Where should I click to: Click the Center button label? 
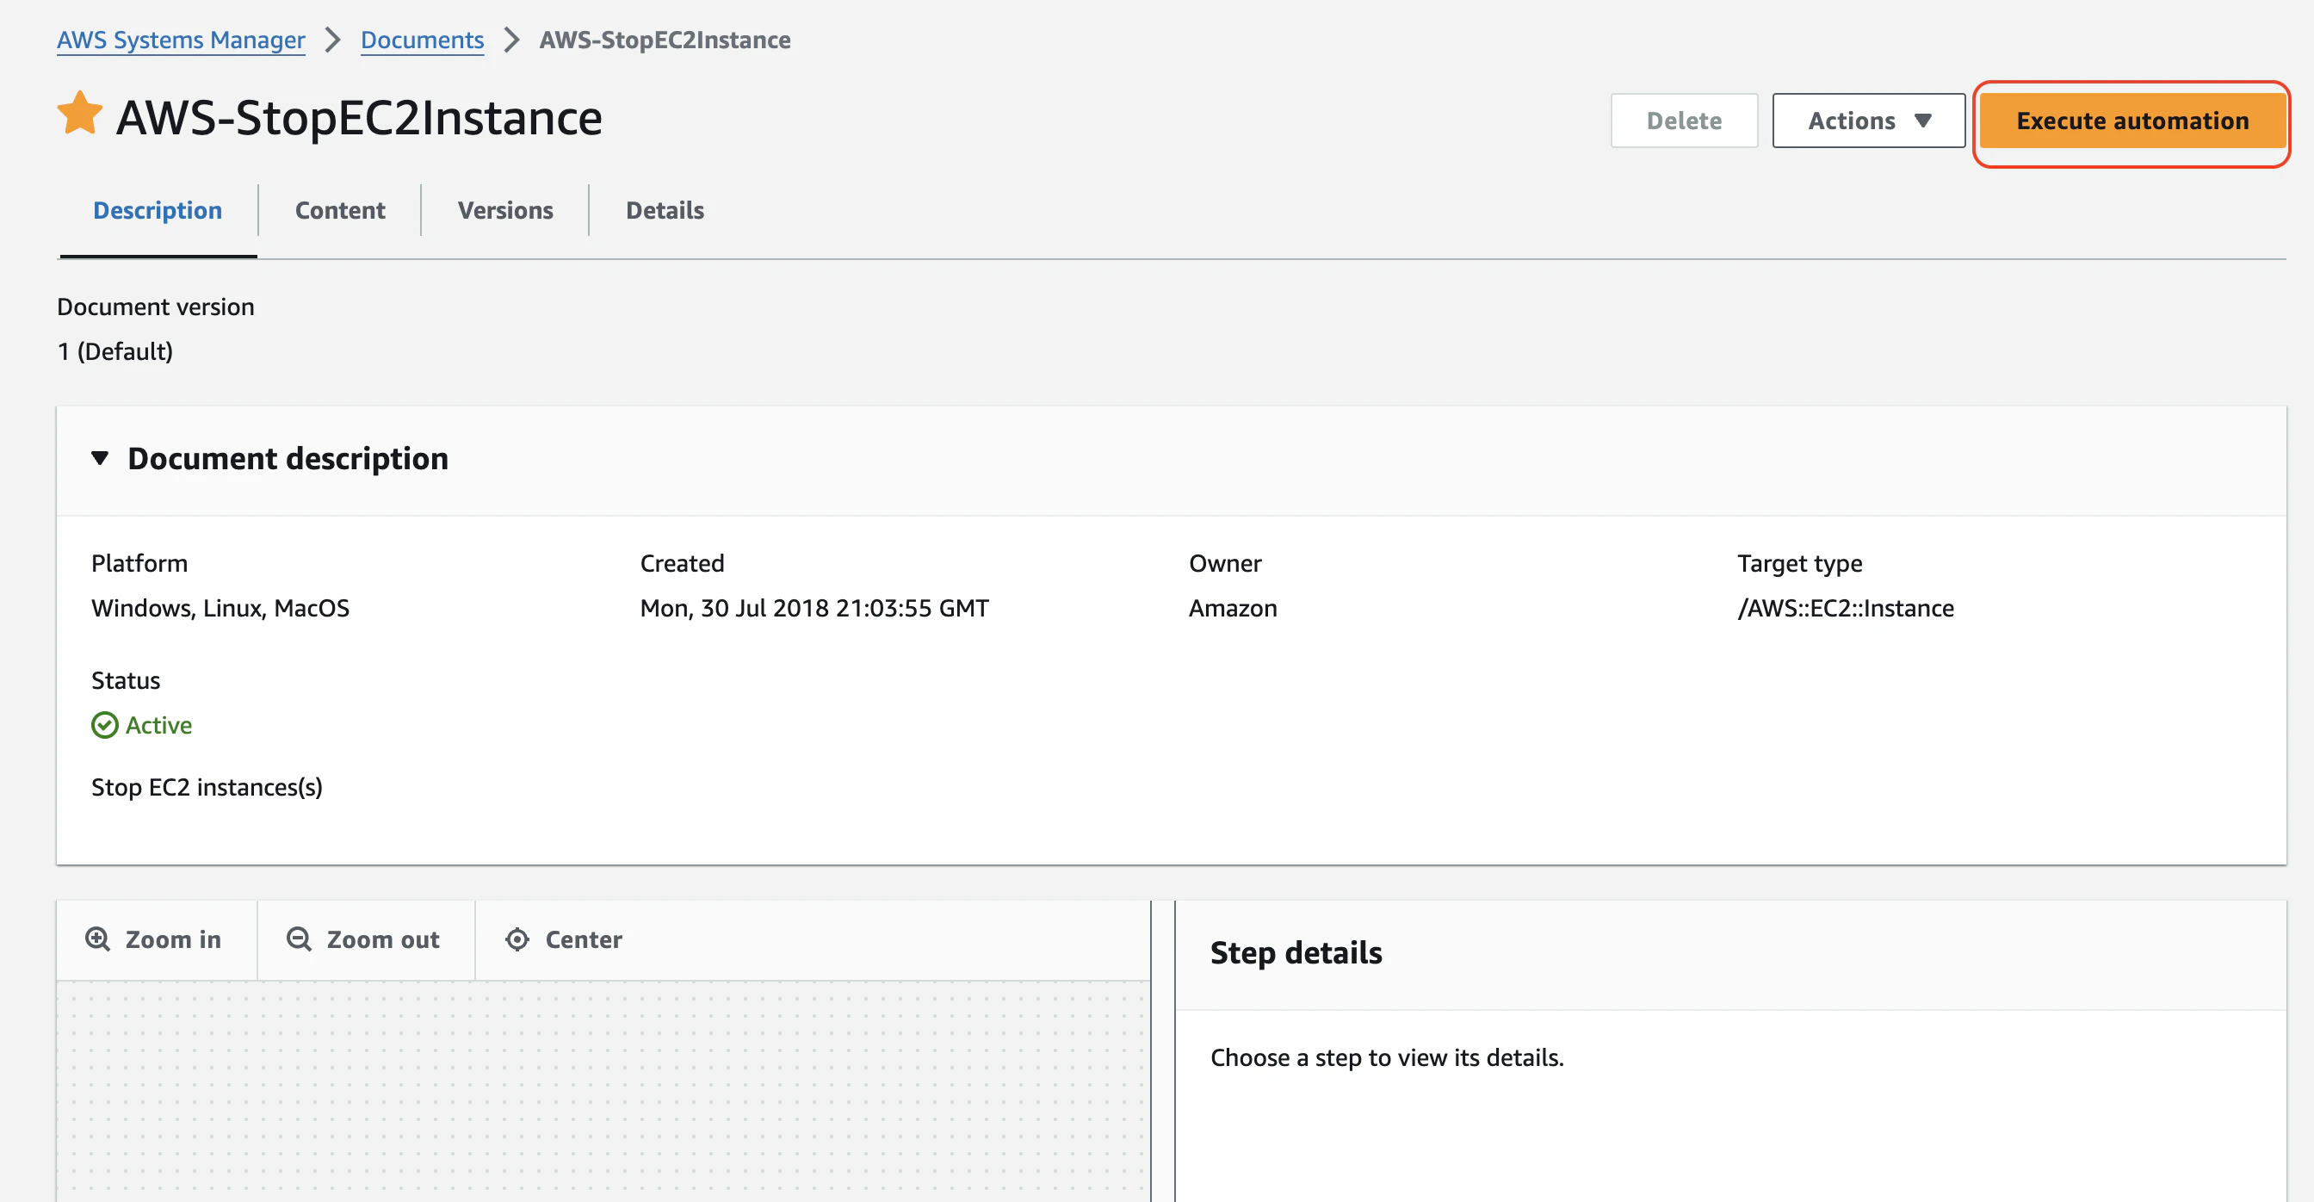point(584,939)
